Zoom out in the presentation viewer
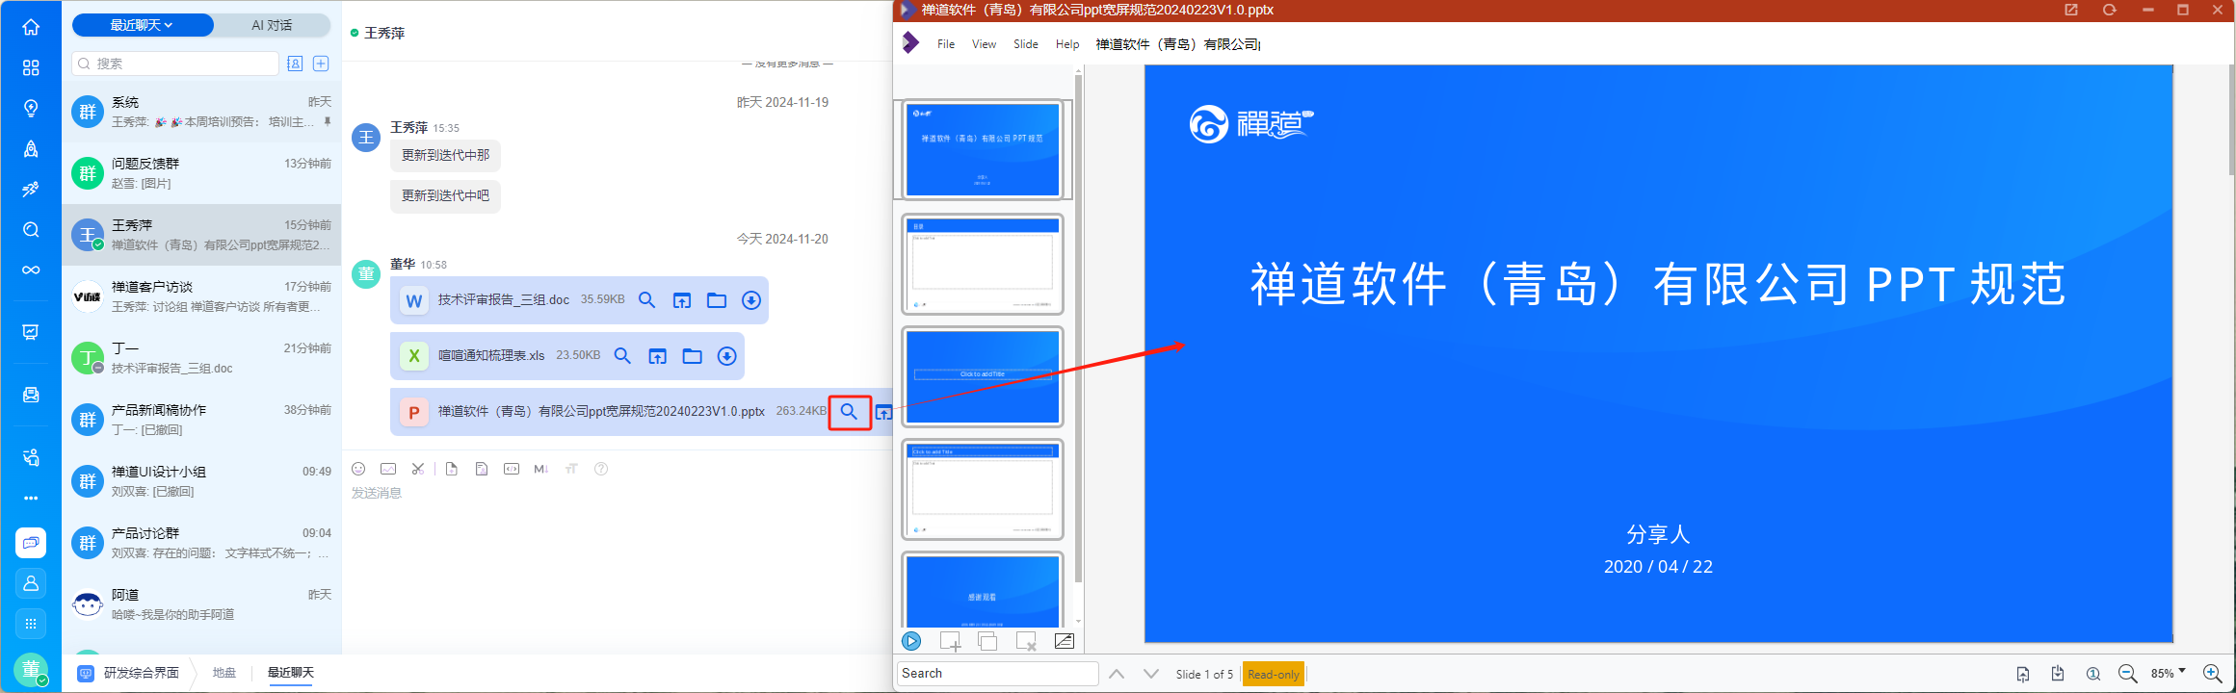The height and width of the screenshot is (693, 2236). point(2127,674)
